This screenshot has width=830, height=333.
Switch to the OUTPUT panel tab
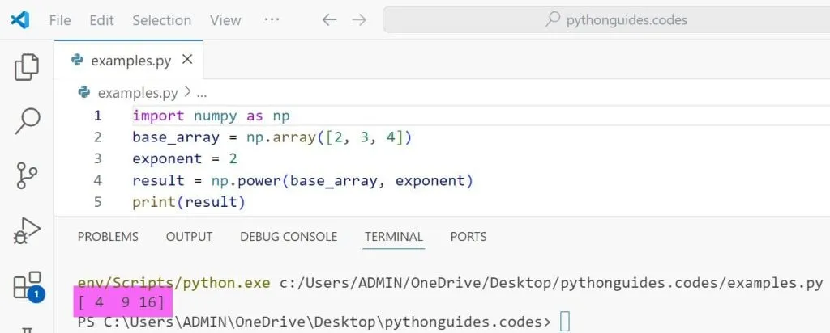[189, 237]
